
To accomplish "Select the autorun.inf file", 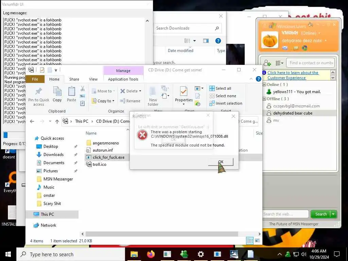I will coord(103,150).
